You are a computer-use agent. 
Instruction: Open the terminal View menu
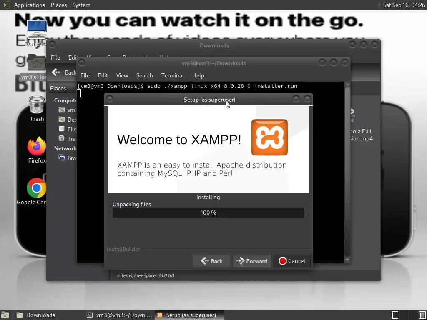click(122, 75)
